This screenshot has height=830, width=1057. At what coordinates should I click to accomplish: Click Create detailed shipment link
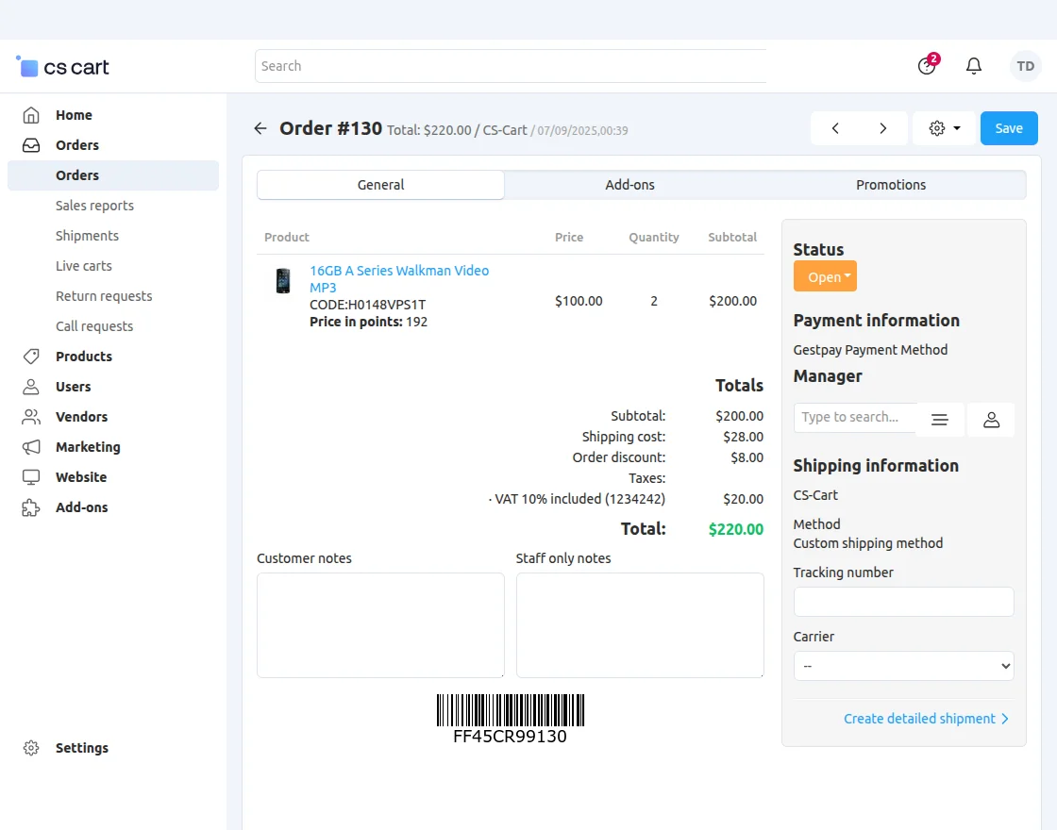[926, 719]
